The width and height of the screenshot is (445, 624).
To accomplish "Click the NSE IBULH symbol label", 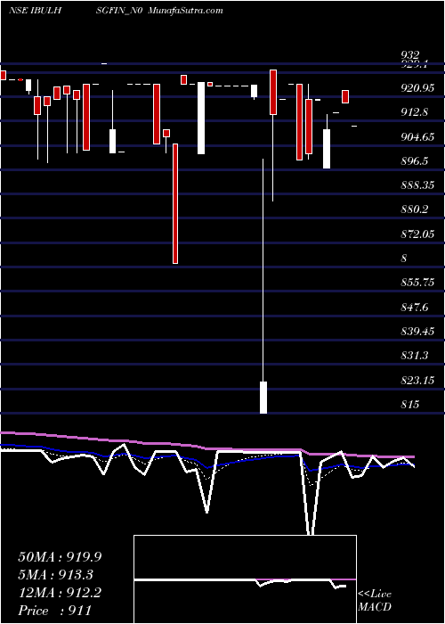I will point(35,11).
